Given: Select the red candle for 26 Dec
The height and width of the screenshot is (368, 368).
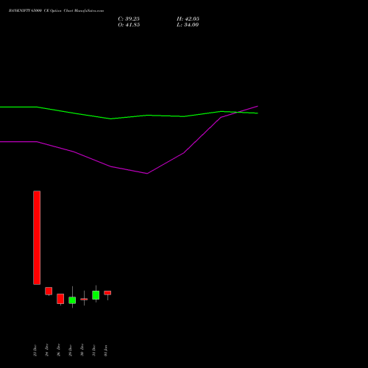Looking at the screenshot, I should pos(60,299).
